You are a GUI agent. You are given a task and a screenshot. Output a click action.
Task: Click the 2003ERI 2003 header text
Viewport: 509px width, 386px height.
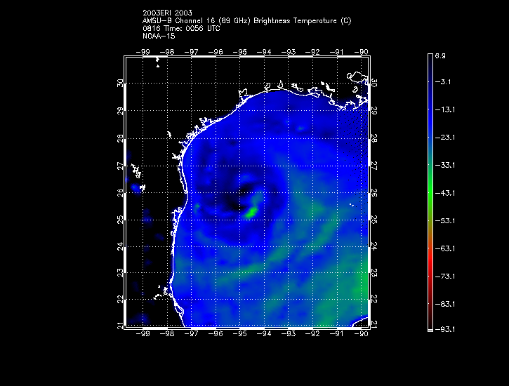pos(167,13)
